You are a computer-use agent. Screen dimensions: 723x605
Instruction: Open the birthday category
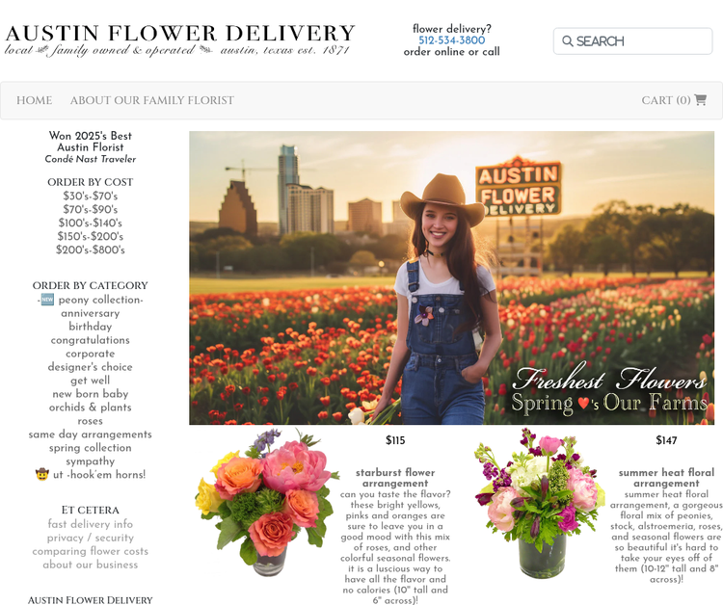coord(91,327)
